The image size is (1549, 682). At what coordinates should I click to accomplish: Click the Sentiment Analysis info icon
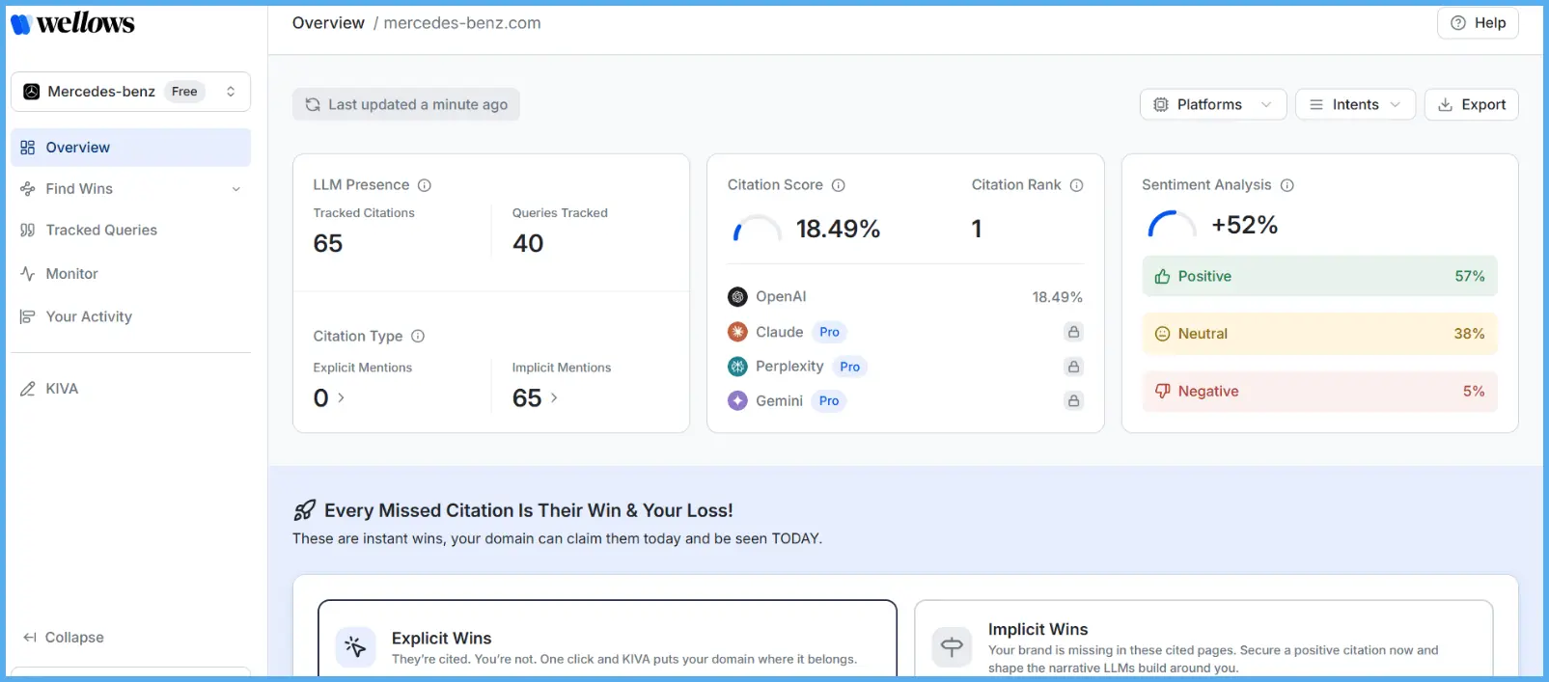click(1287, 185)
